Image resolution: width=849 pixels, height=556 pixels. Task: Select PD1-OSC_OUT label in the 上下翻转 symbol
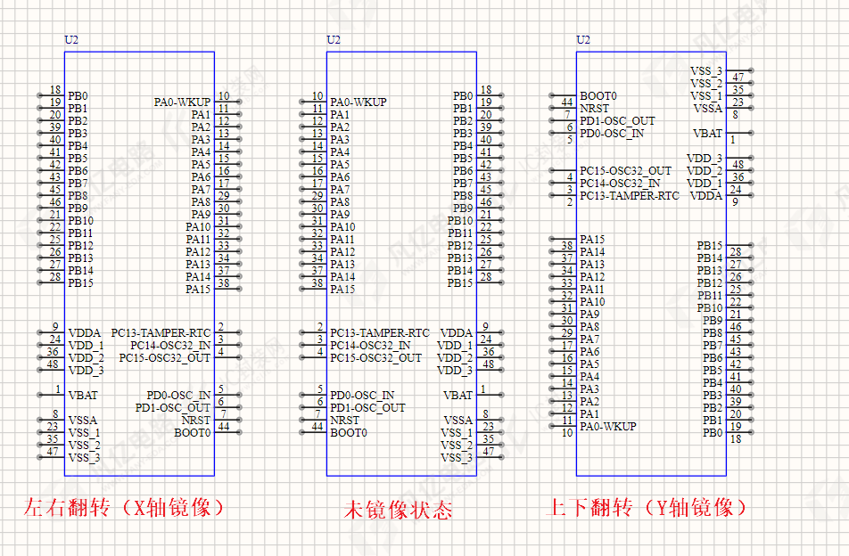617,121
